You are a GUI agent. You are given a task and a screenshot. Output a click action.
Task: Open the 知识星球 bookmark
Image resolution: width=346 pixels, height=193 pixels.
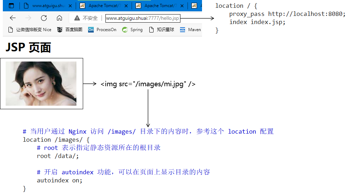tap(162, 30)
